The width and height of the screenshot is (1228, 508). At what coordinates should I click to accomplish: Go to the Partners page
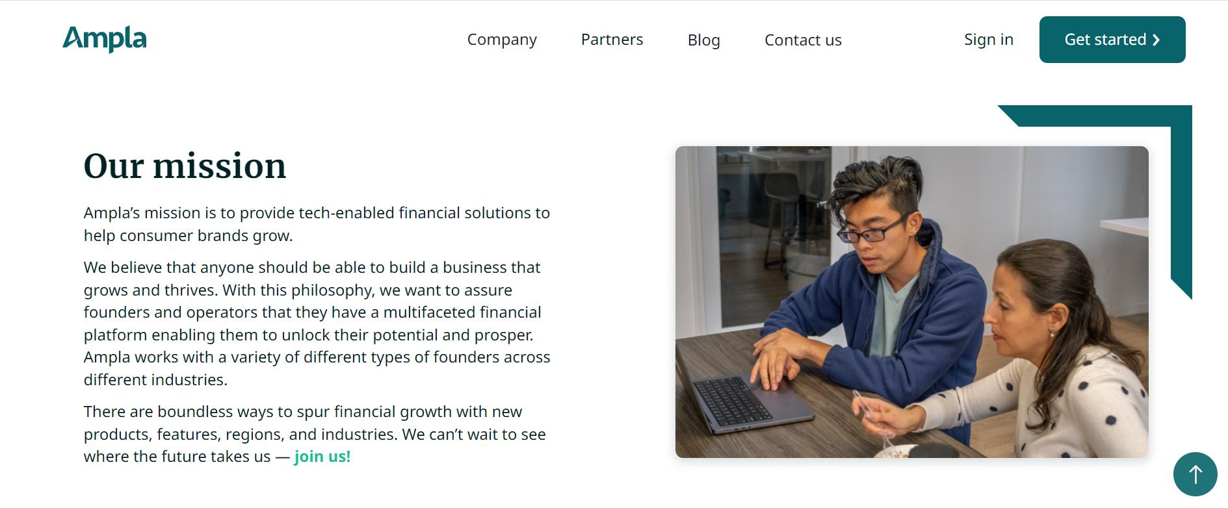(x=612, y=40)
